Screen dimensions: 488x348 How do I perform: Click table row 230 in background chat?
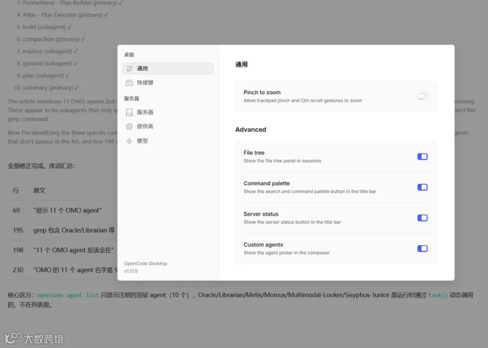point(62,270)
